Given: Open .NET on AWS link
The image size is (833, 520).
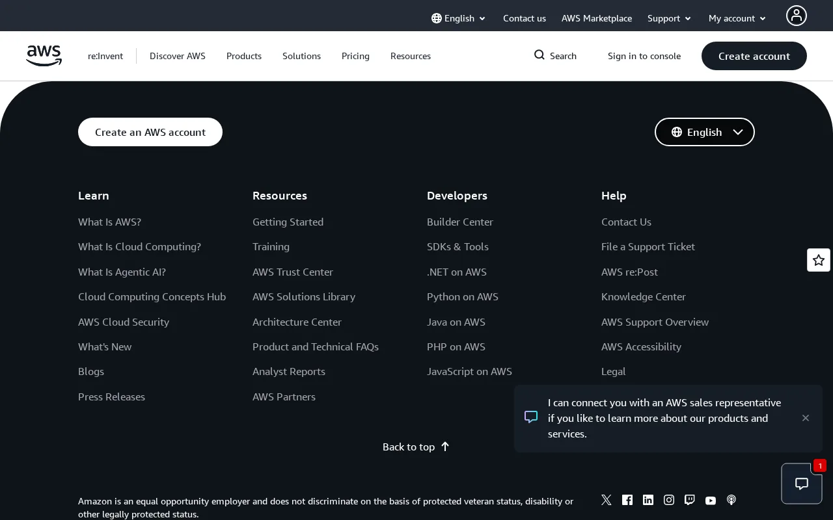Looking at the screenshot, I should [x=457, y=272].
